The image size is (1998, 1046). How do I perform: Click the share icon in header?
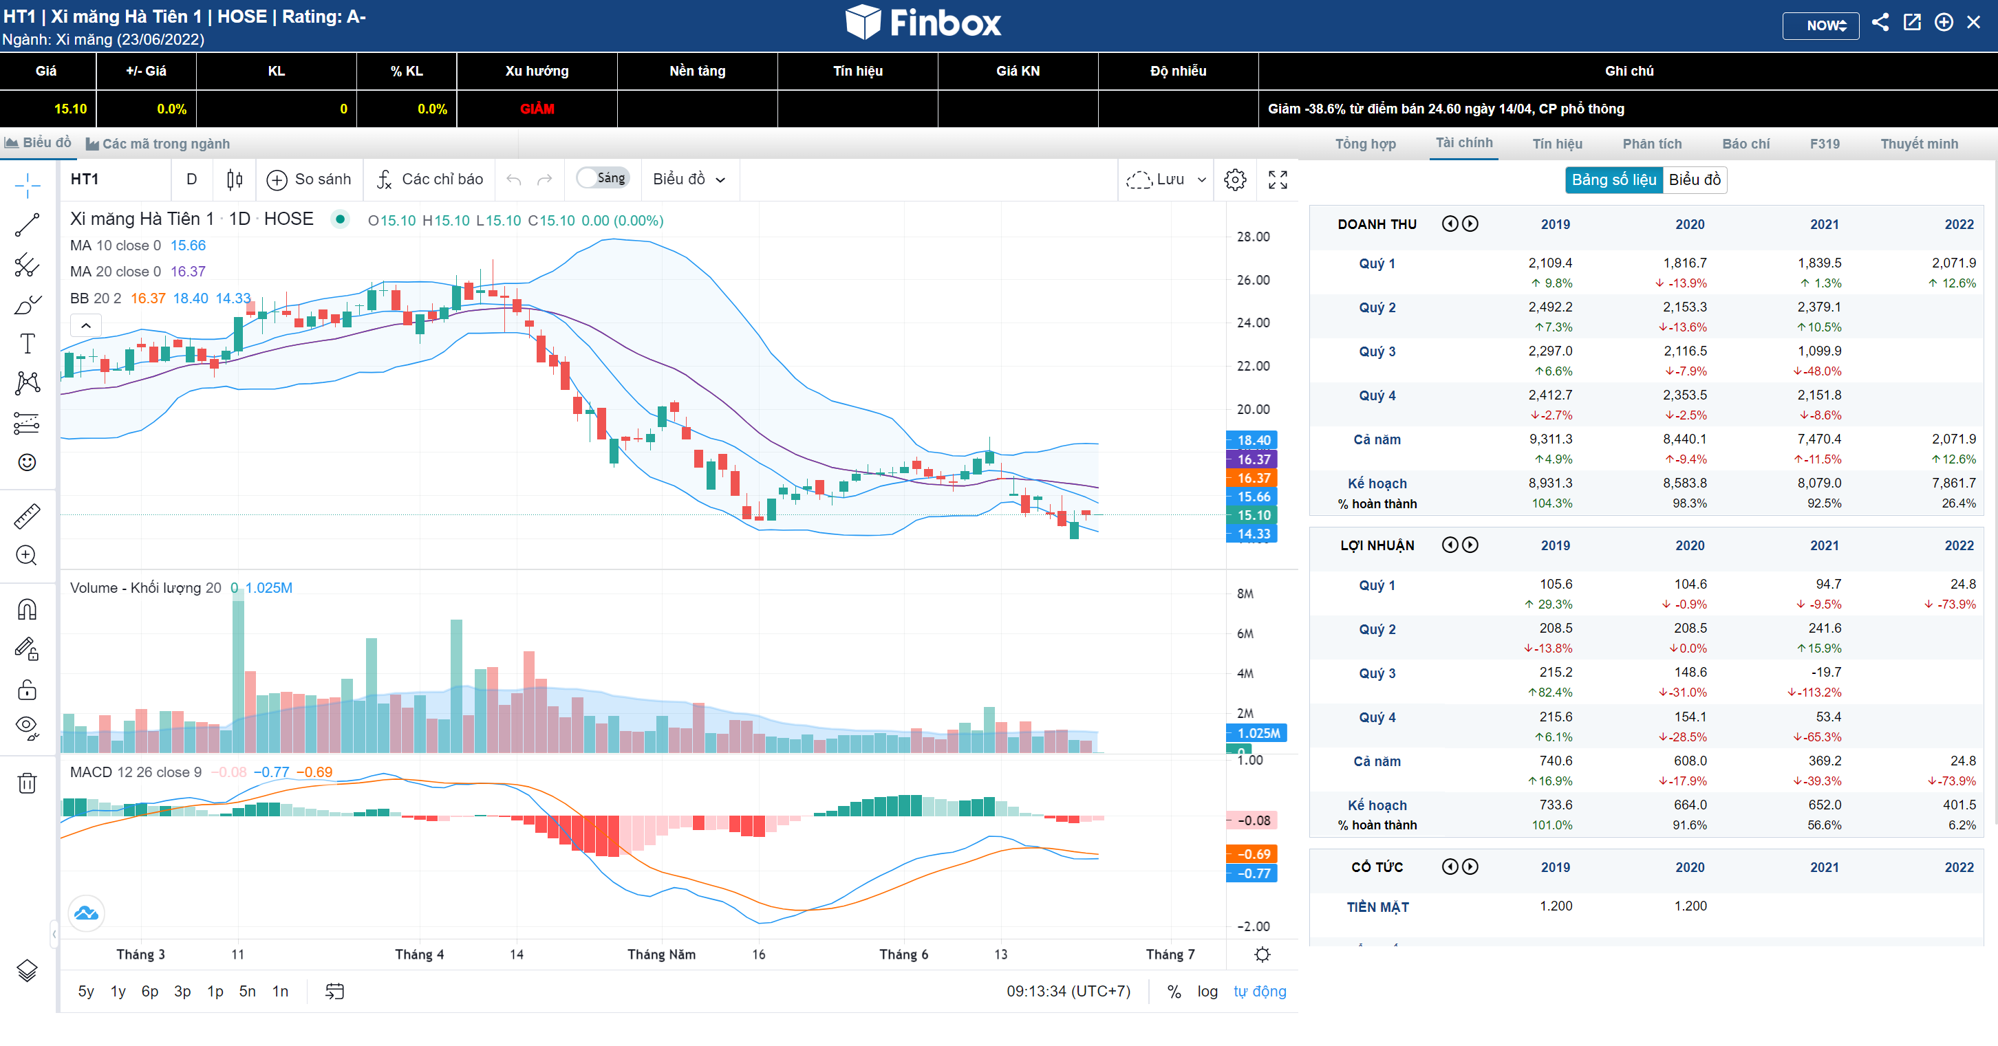(1880, 23)
